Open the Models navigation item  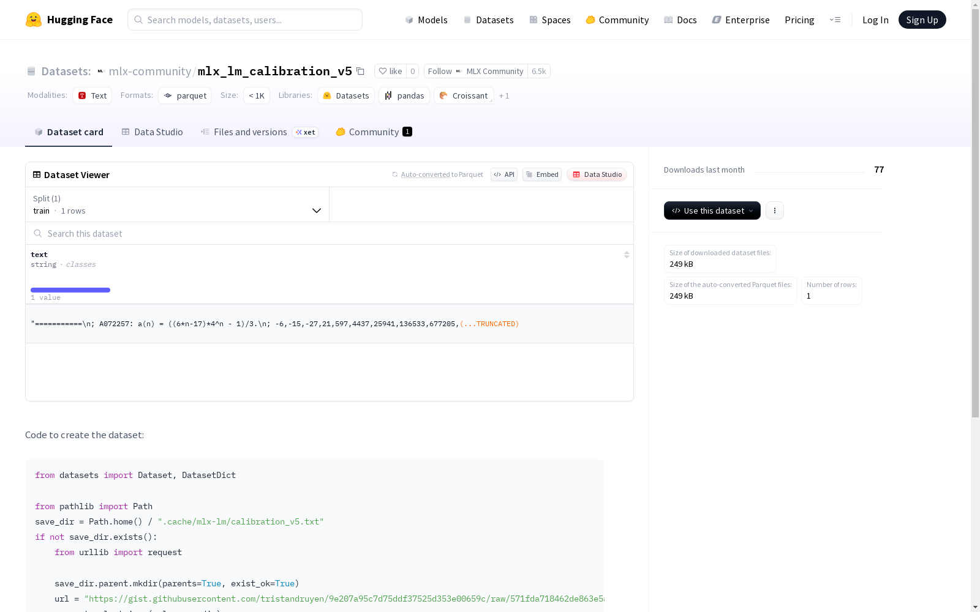[426, 20]
